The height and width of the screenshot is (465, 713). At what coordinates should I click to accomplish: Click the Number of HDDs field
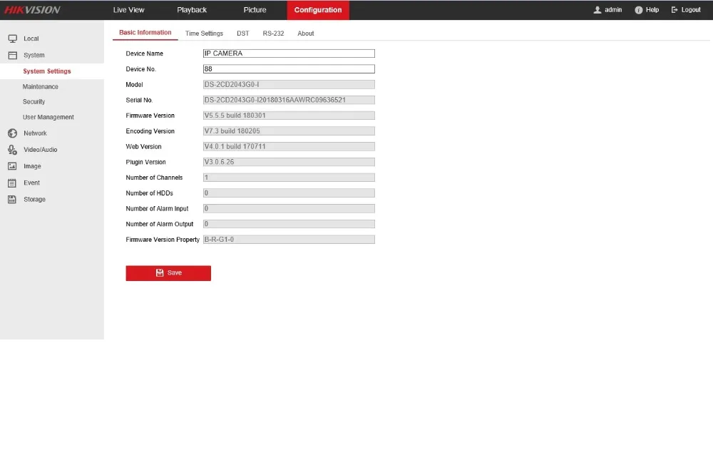289,193
